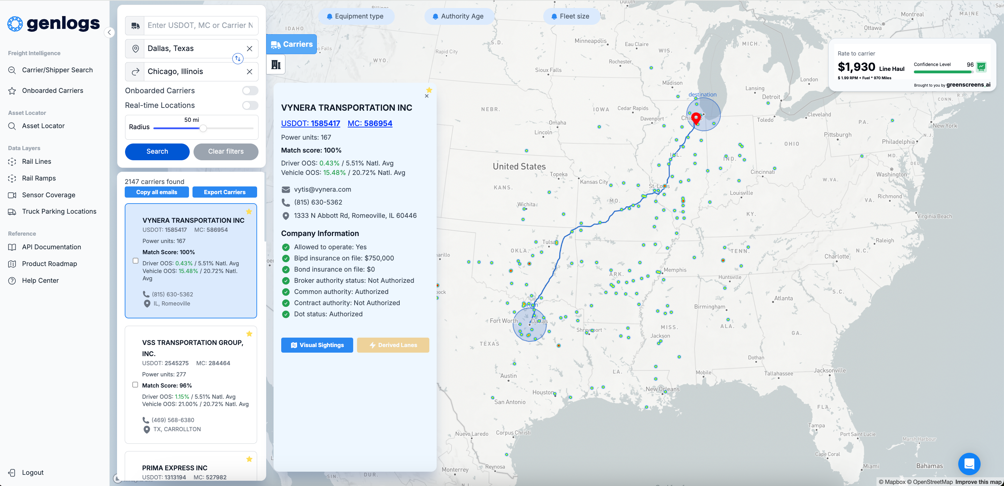Click the Radius slider handle

click(x=203, y=128)
